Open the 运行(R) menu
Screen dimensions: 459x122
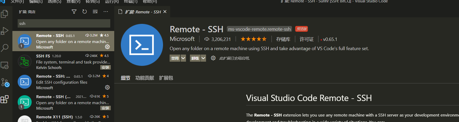pos(112,2)
